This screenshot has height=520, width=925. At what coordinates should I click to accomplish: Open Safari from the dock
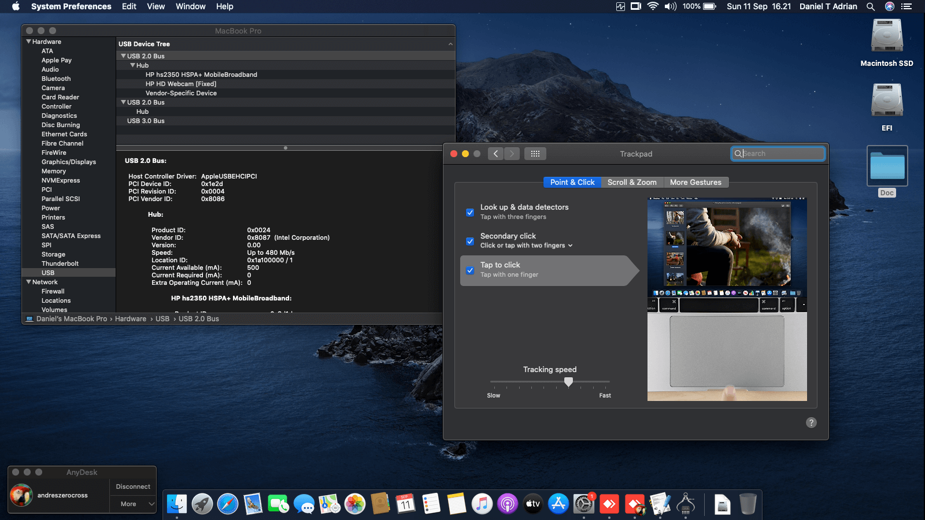click(x=228, y=504)
